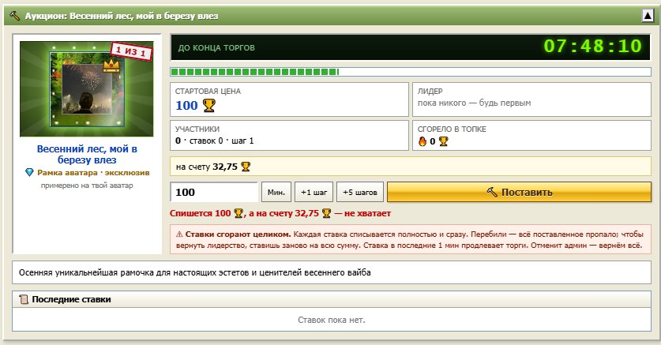Click the red warning Спишется 100 не хватает
Image resolution: width=661 pixels, height=345 pixels.
280,214
